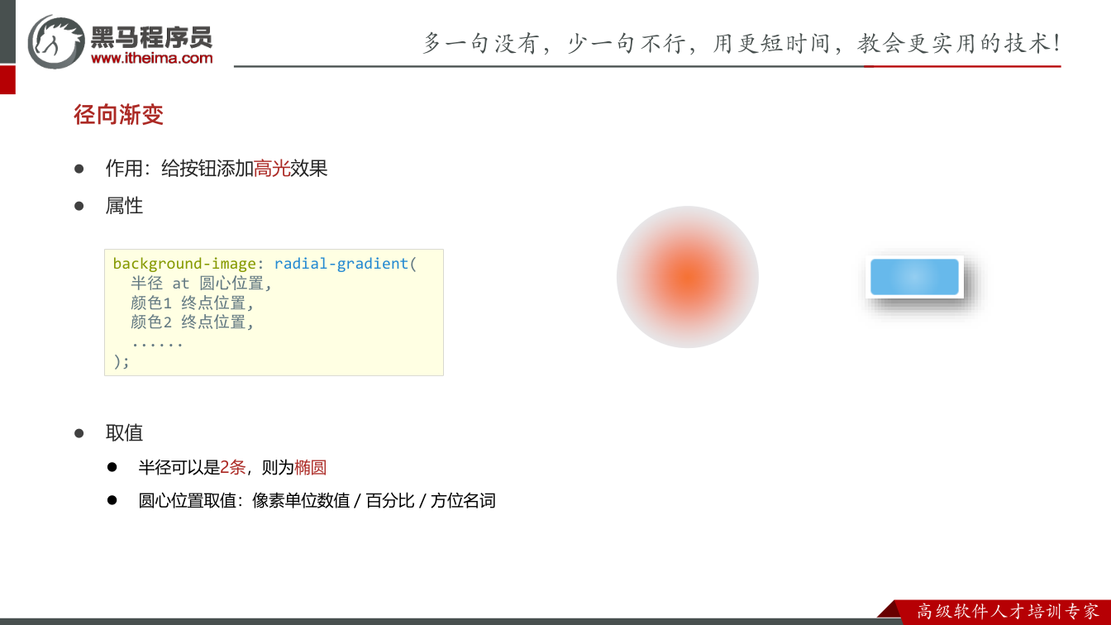Click the 作用：给按钮添加高光效果 bullet
The image size is (1111, 625).
[x=217, y=169]
